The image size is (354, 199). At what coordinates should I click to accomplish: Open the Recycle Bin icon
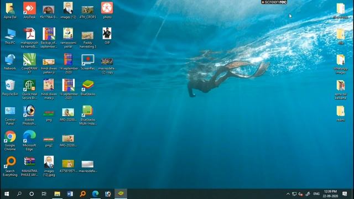point(10,87)
